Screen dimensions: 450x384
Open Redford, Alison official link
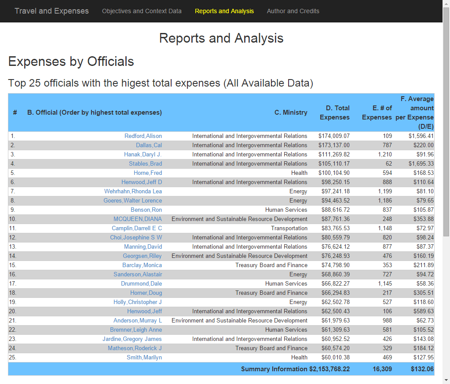[143, 136]
